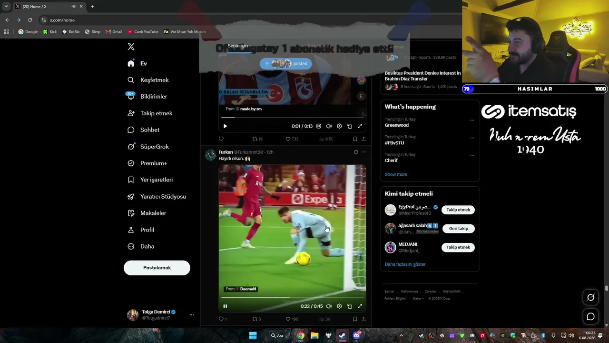This screenshot has height=343, width=609.
Task: Open Takip etmek in the sidebar
Action: (150, 113)
